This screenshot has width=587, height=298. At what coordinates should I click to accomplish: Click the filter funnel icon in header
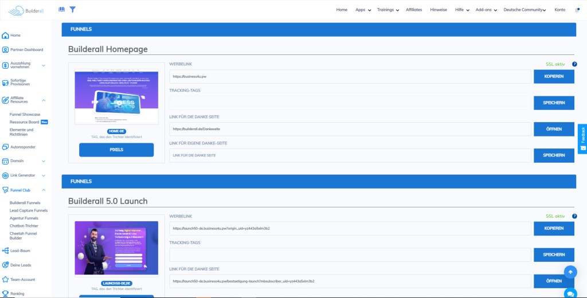pos(72,10)
